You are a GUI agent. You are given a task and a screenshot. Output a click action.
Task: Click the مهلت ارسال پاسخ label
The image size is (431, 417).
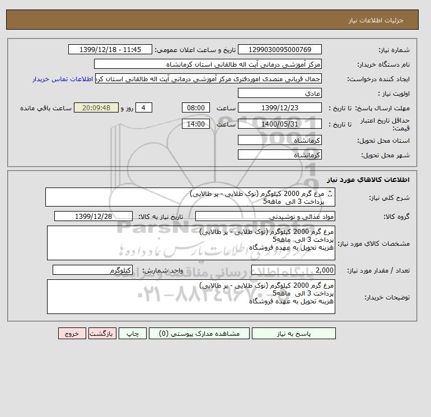[382, 108]
